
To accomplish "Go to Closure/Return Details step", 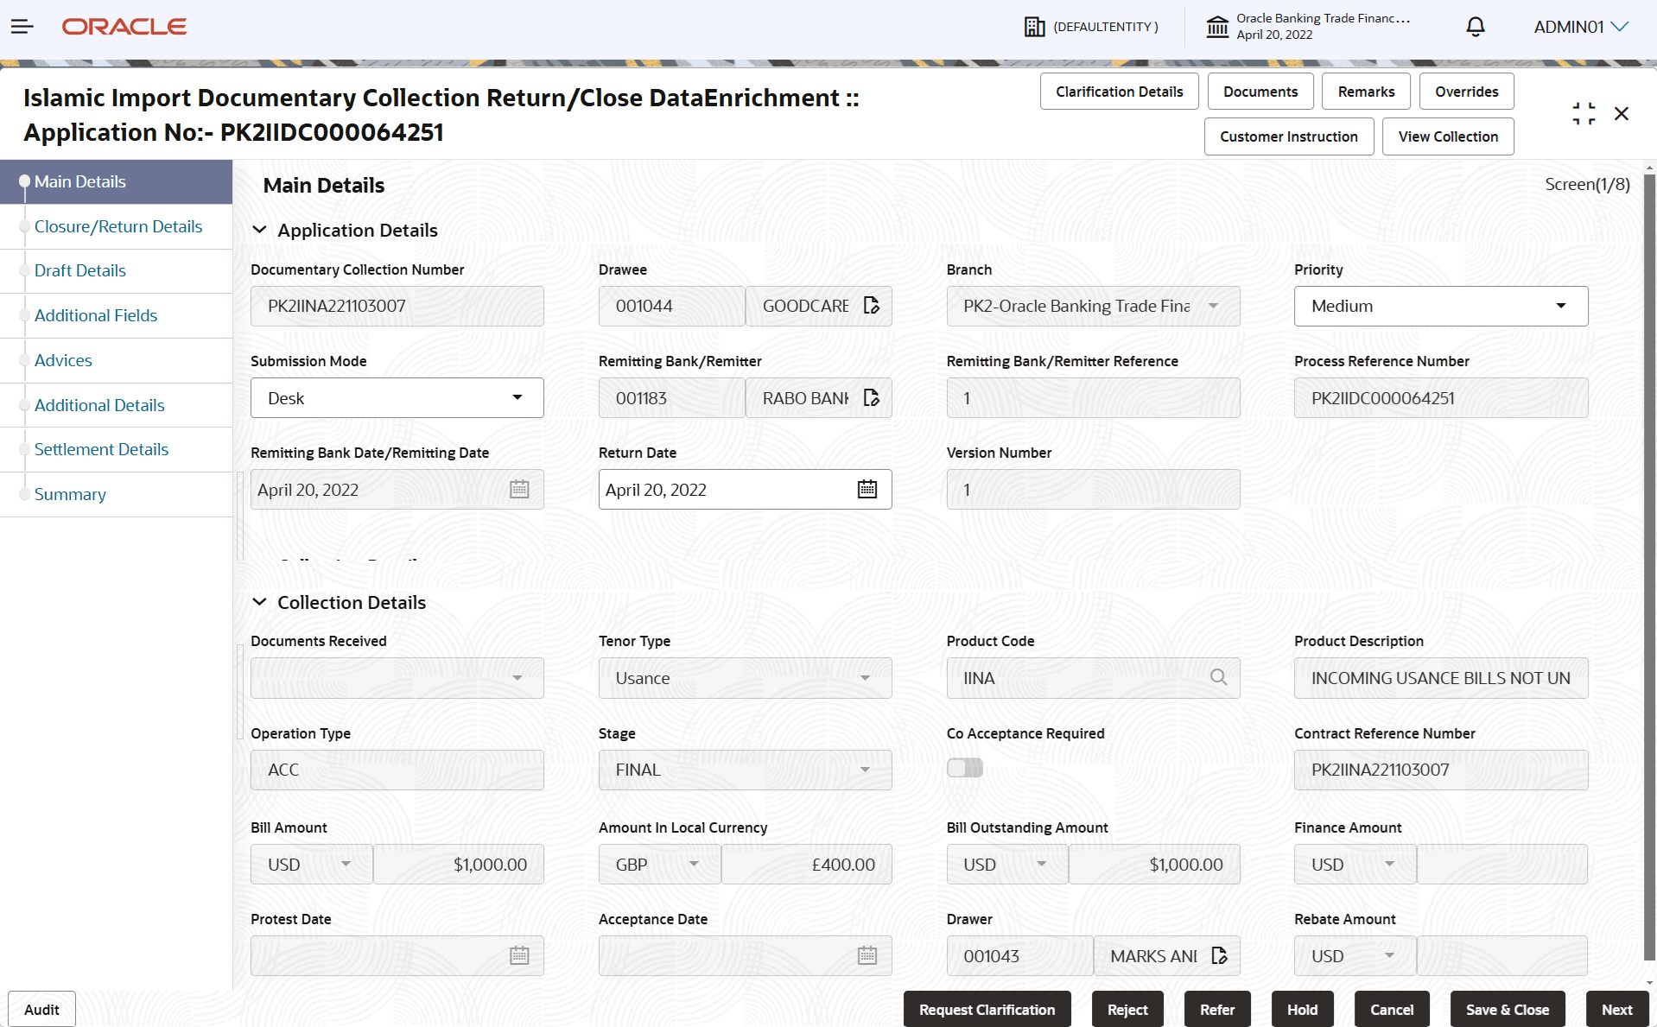I will point(118,226).
